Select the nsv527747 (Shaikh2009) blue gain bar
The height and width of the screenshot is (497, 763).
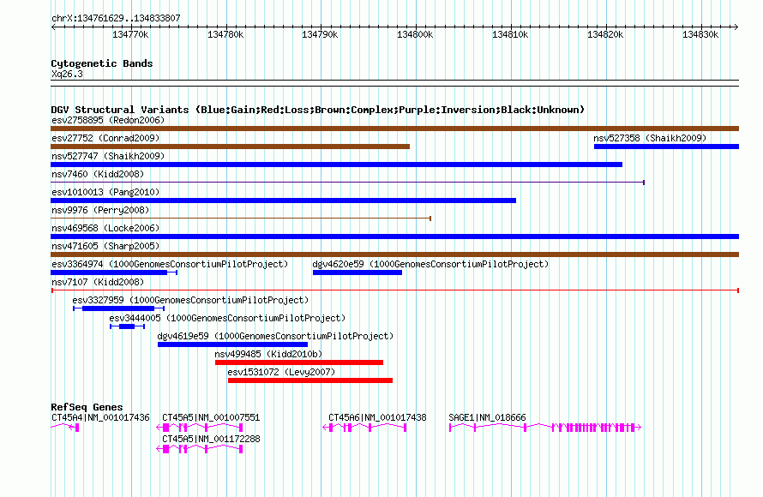coord(336,165)
